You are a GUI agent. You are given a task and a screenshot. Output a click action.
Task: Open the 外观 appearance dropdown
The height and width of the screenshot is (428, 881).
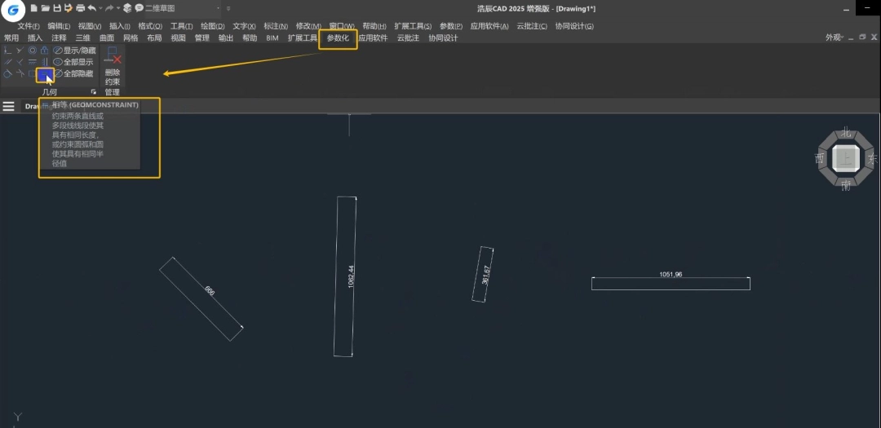pyautogui.click(x=835, y=38)
